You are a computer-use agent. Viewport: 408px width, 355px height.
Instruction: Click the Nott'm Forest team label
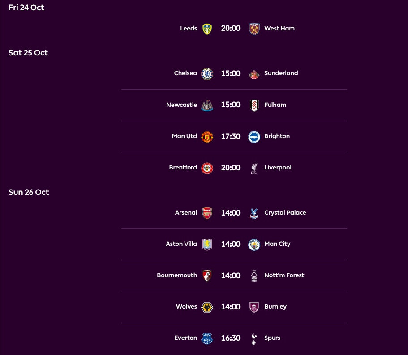click(x=284, y=275)
